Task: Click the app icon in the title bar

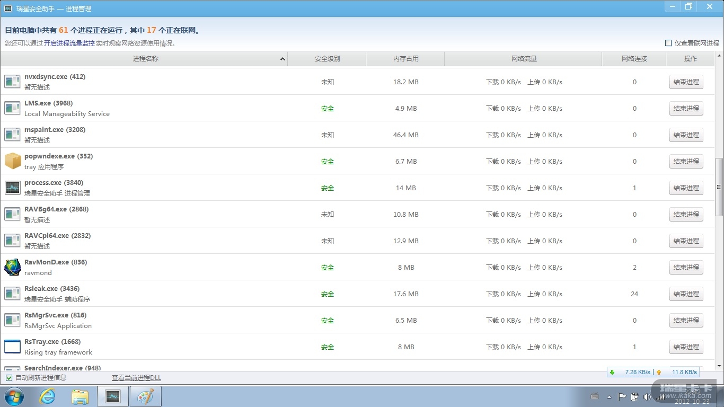Action: (x=8, y=8)
